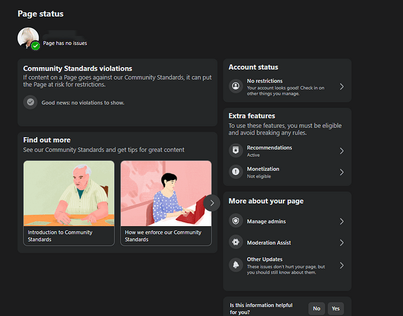Click the Monetization warning icon
Screen dimensions: 403x316
pyautogui.click(x=235, y=172)
